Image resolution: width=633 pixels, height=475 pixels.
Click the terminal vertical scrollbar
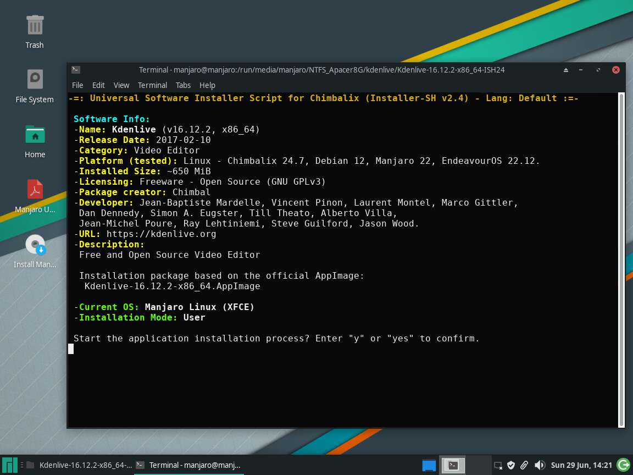tap(621, 258)
